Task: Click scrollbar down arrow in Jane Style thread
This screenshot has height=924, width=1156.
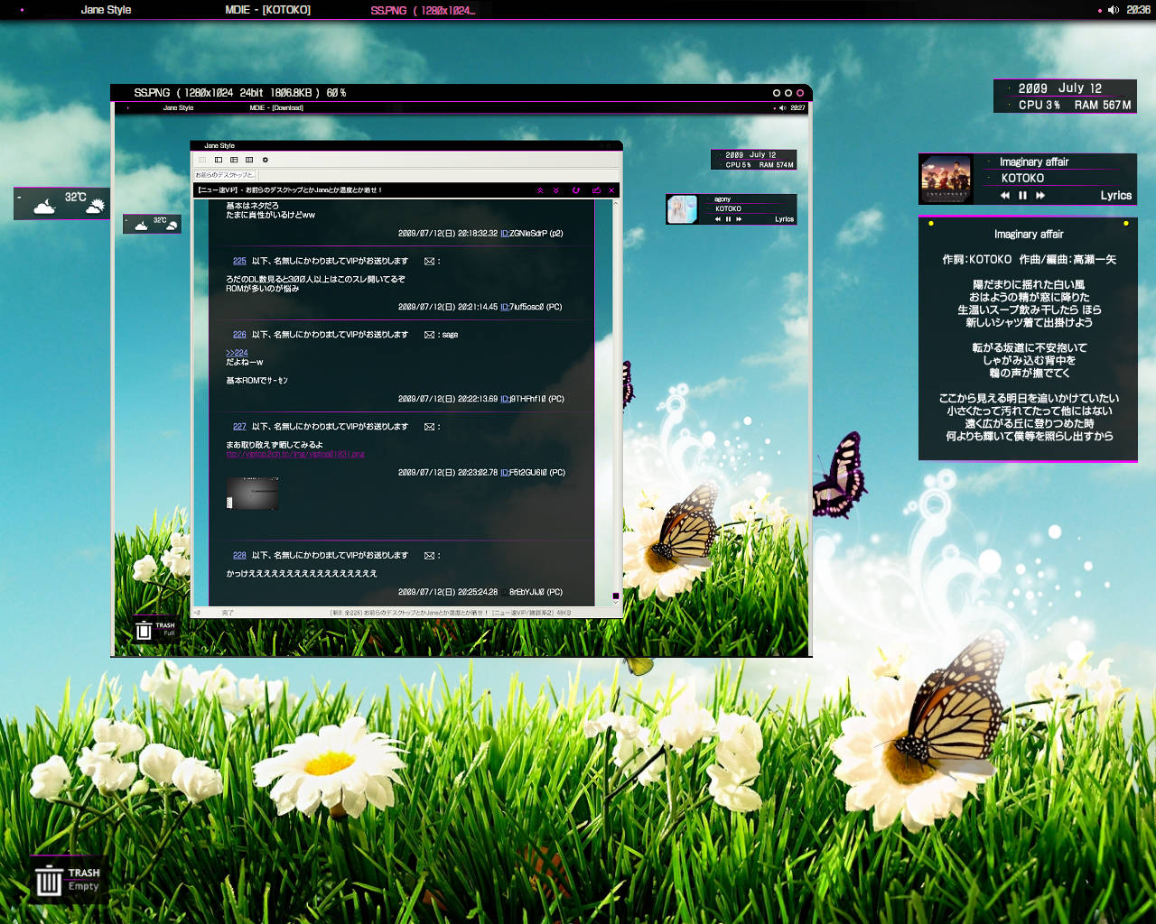Action: tap(616, 601)
